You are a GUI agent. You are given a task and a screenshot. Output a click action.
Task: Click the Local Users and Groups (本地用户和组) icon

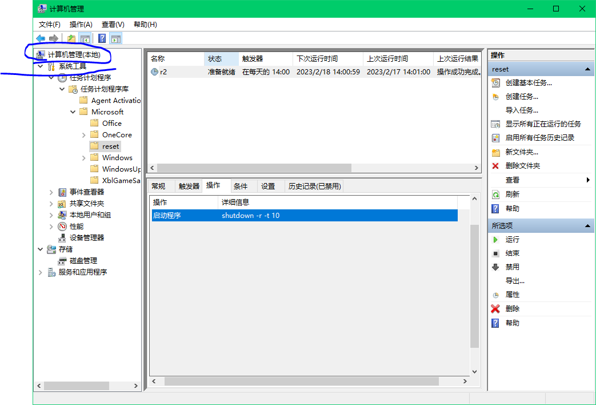[62, 215]
